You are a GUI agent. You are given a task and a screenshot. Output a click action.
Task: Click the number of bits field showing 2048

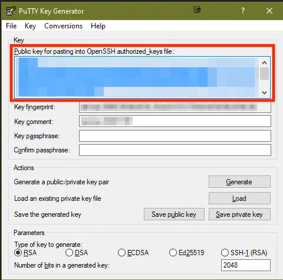246,265
